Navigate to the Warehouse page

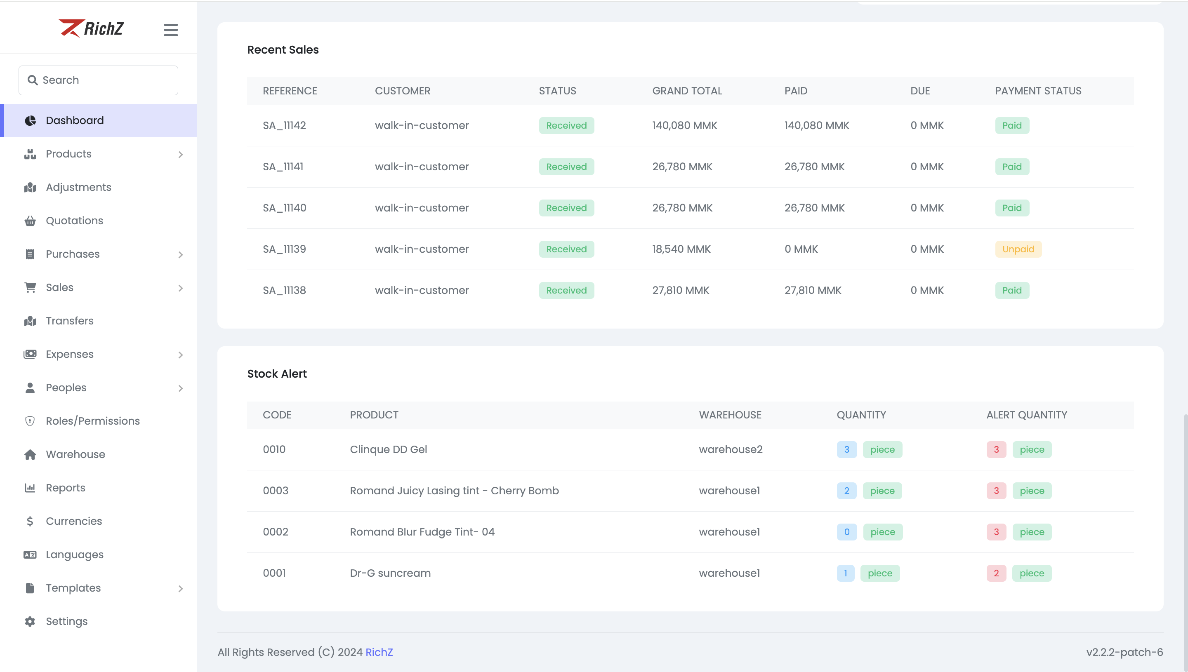tap(98, 455)
